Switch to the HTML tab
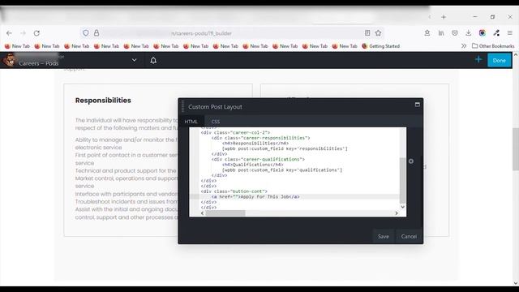The height and width of the screenshot is (292, 519). 191,122
